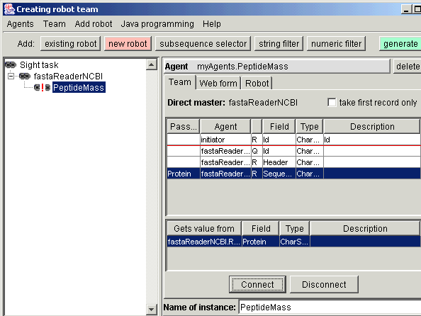This screenshot has width=421, height=316.
Task: Click the Sight task root icon
Action: coord(11,65)
